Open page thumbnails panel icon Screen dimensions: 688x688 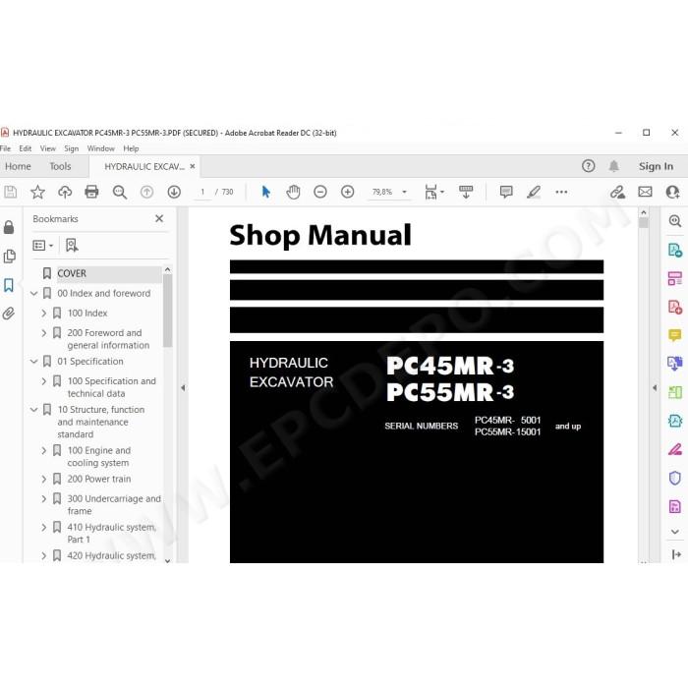click(x=9, y=257)
